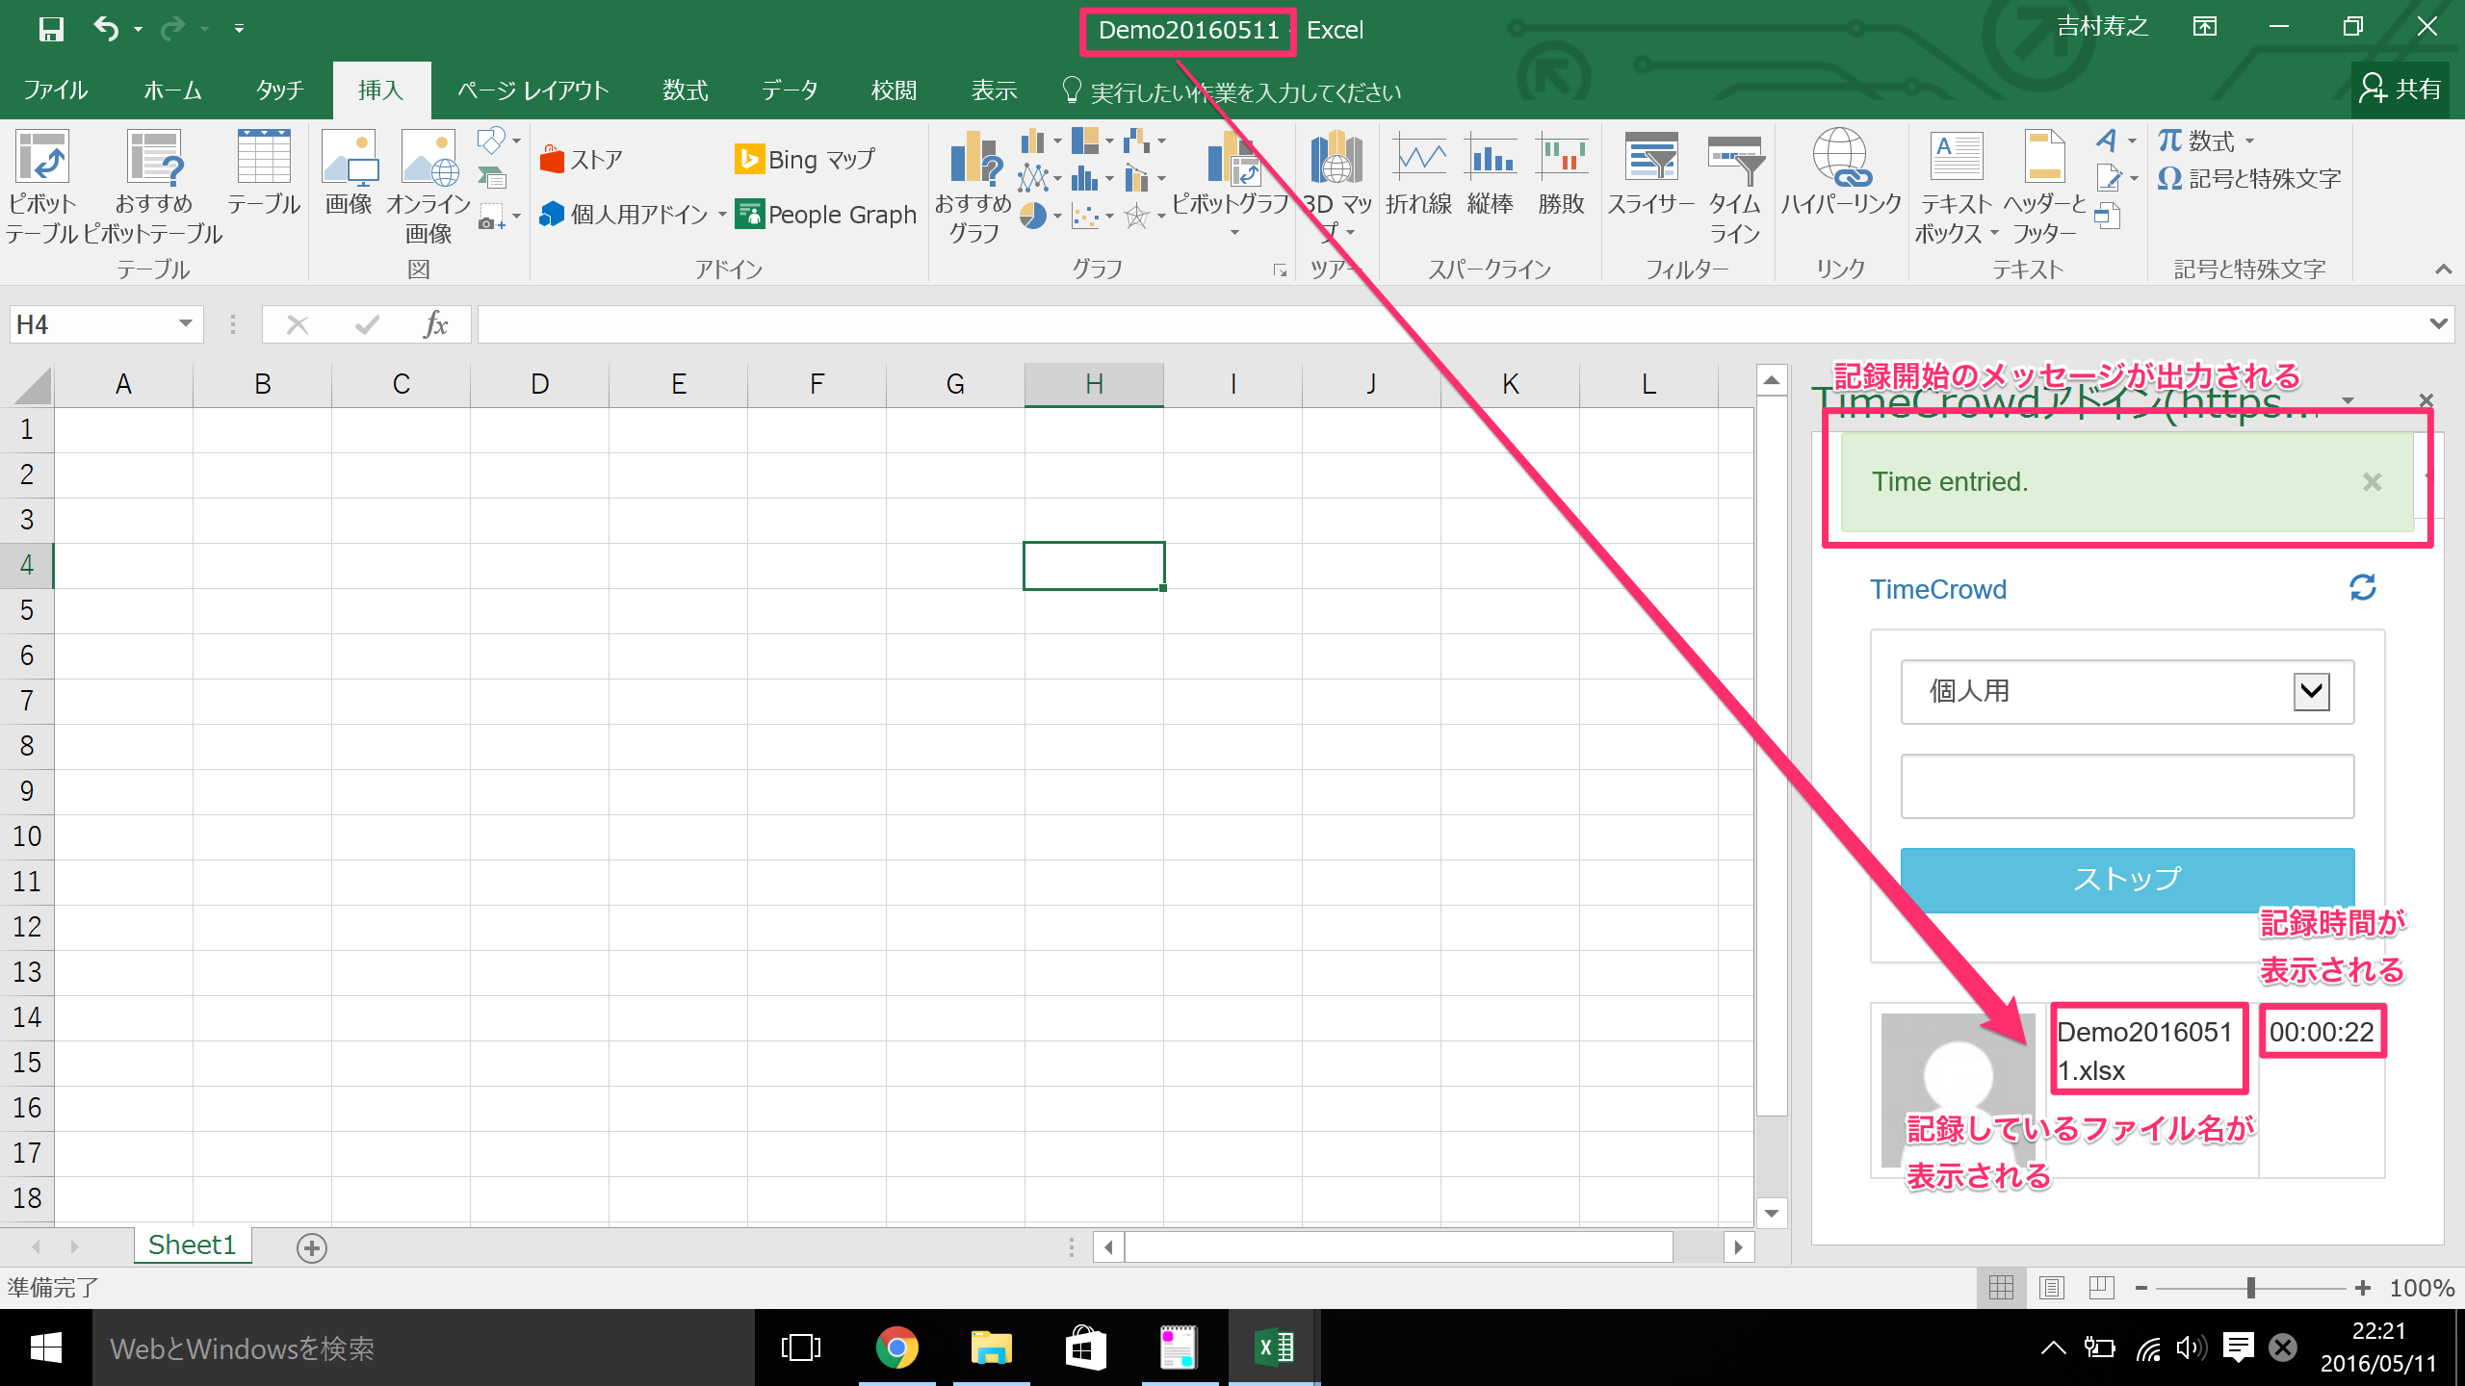This screenshot has width=2465, height=1386.
Task: Expand the 数式 equation dropdown
Action: [x=2250, y=141]
